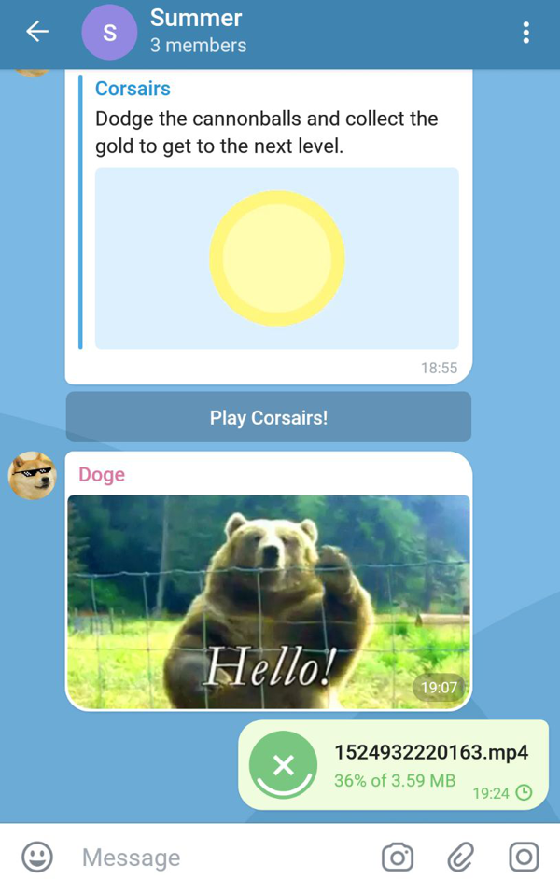Open the Corsairs game title link
This screenshot has width=560, height=879.
click(x=133, y=89)
